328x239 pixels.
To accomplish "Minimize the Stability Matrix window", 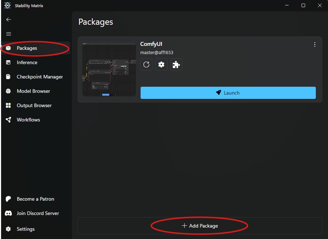I will tap(287, 5).
